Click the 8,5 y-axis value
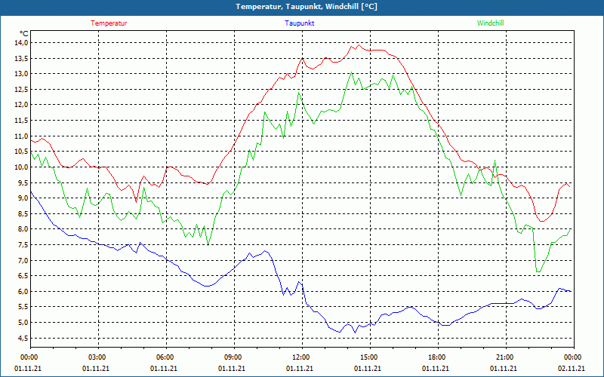Viewport: 604px width, 377px height. 23,214
